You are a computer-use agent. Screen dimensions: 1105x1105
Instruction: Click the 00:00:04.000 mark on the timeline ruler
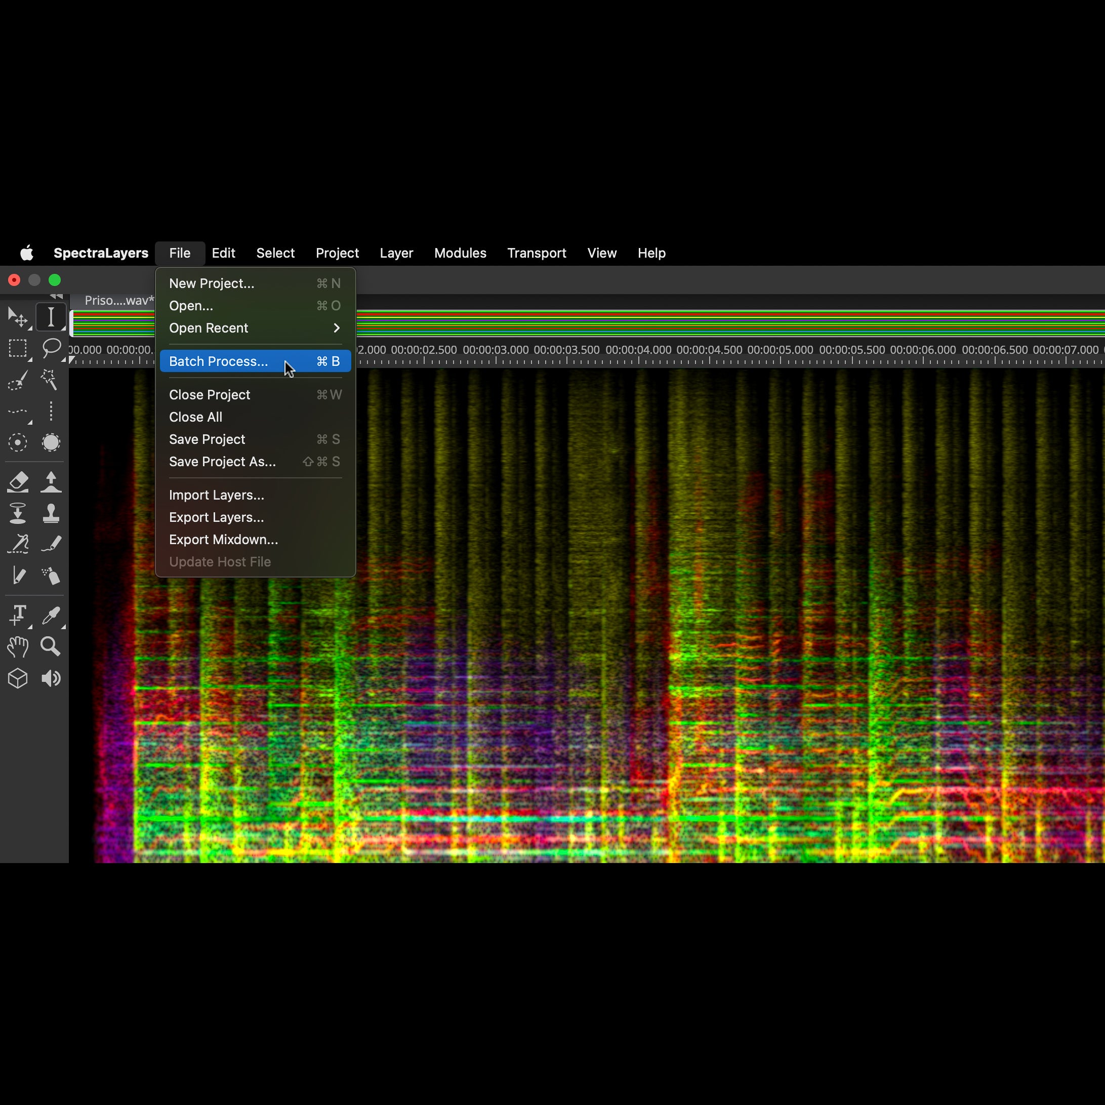[638, 350]
